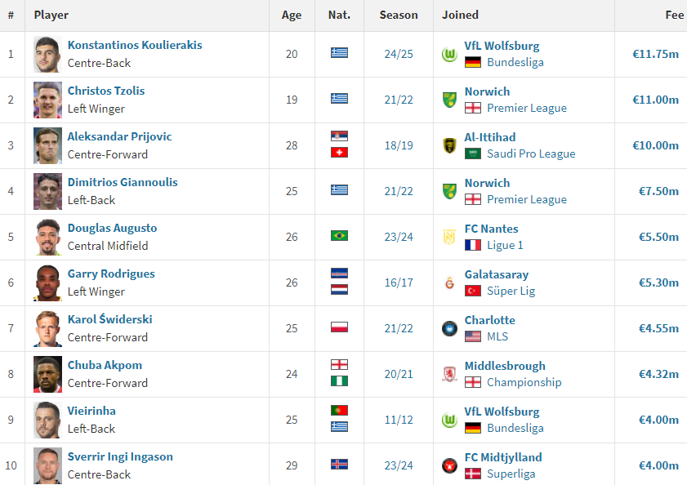Image resolution: width=687 pixels, height=485 pixels.
Task: Click Middlesbrough club crest icon
Action: 448,374
